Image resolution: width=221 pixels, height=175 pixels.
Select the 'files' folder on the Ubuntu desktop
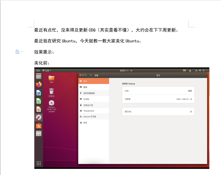click(51, 79)
